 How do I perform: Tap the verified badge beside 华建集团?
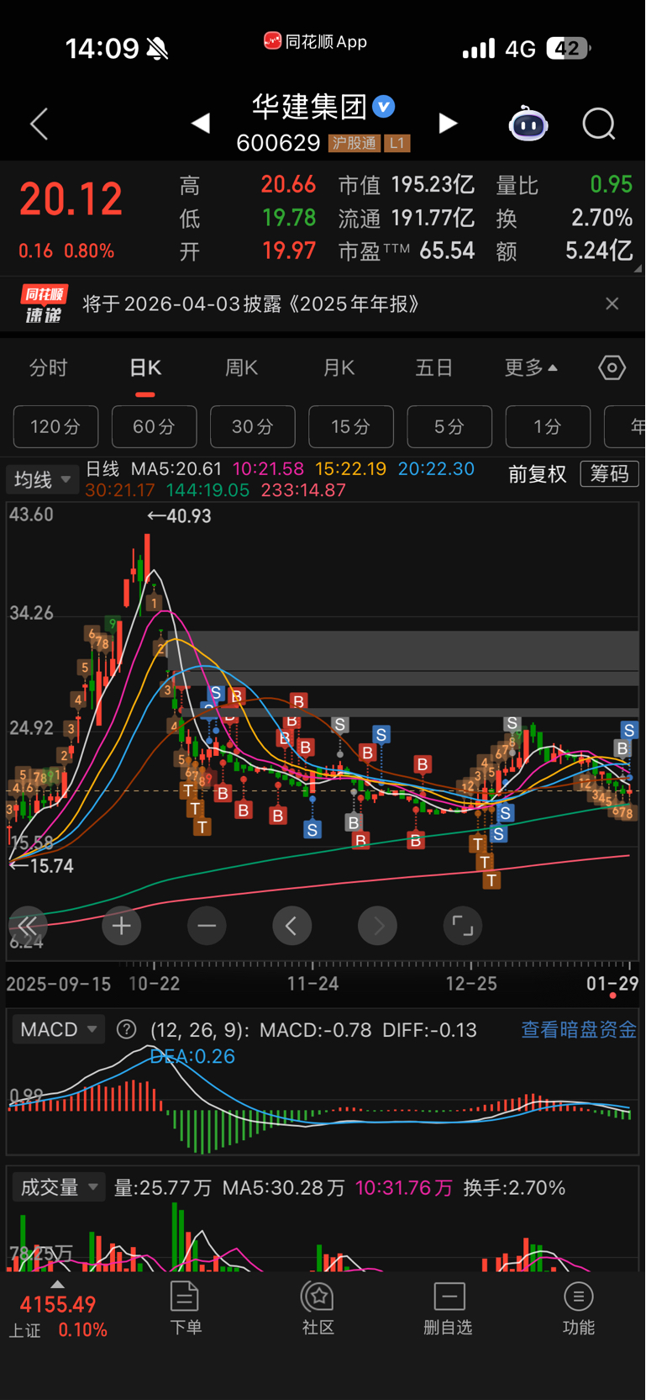tap(384, 107)
